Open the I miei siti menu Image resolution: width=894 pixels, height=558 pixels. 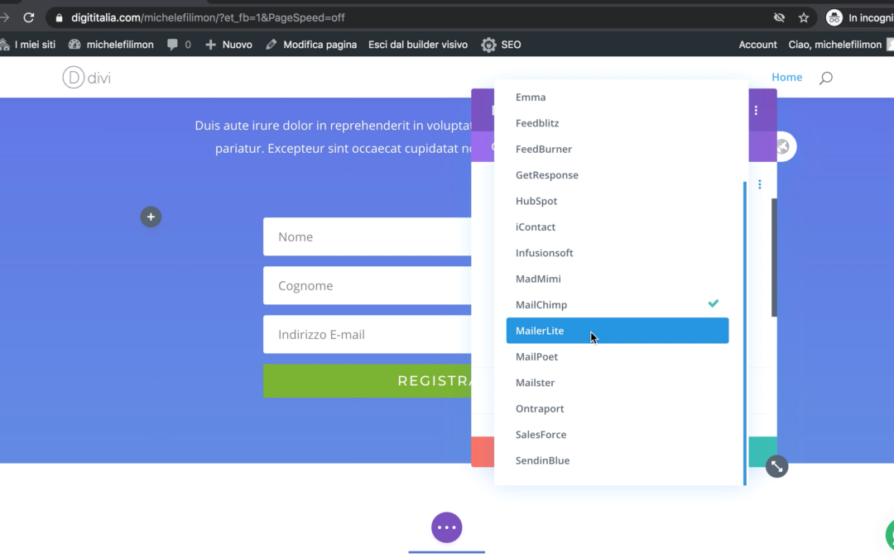click(28, 45)
